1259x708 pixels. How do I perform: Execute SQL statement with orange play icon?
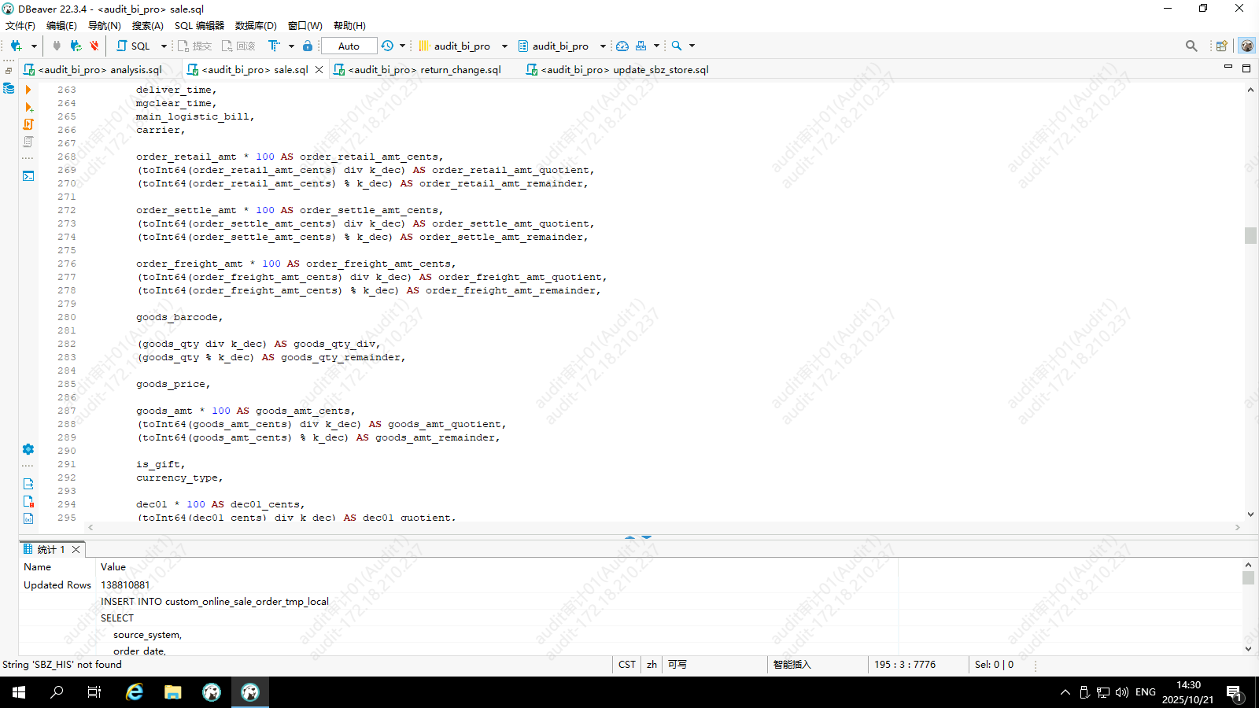28,90
